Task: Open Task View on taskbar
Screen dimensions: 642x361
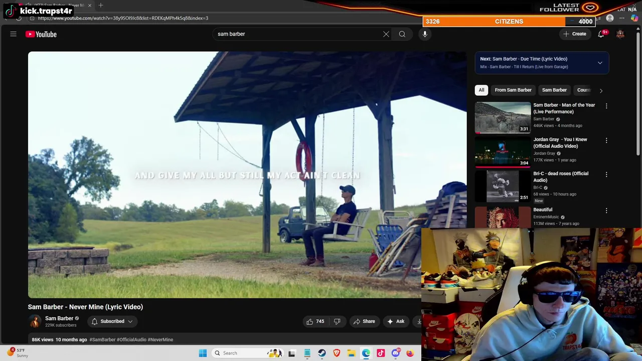Action: 292,353
